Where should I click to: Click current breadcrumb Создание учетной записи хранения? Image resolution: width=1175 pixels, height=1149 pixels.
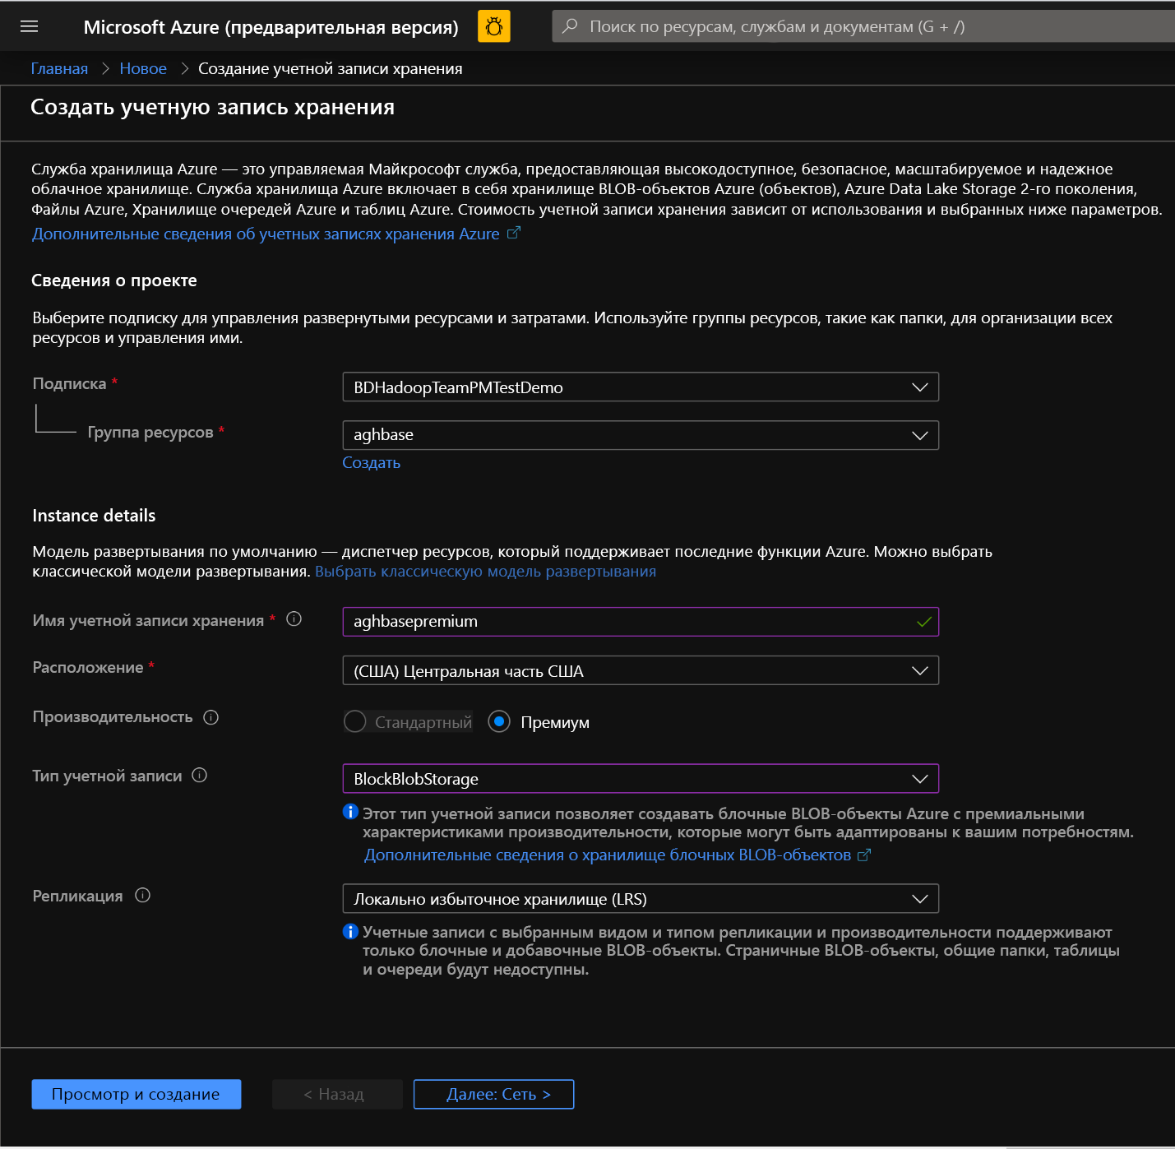click(331, 69)
